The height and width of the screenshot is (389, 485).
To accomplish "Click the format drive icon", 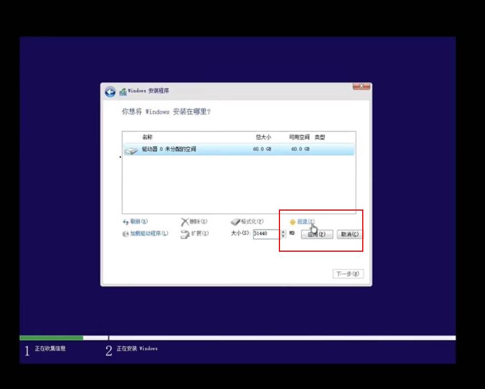I will [236, 222].
